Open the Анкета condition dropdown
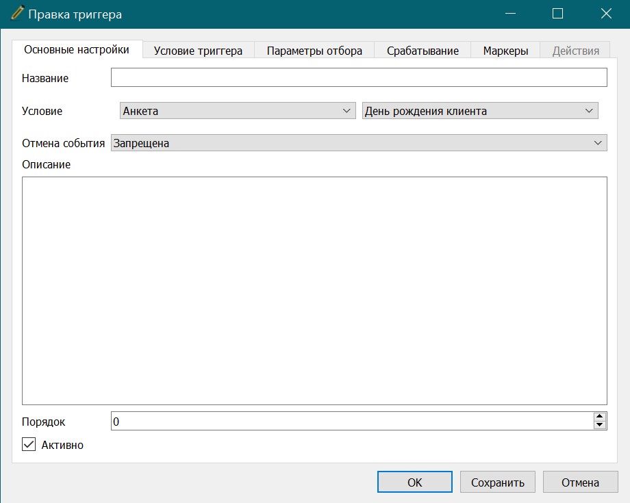Viewport: 630px width, 503px height. [x=238, y=111]
